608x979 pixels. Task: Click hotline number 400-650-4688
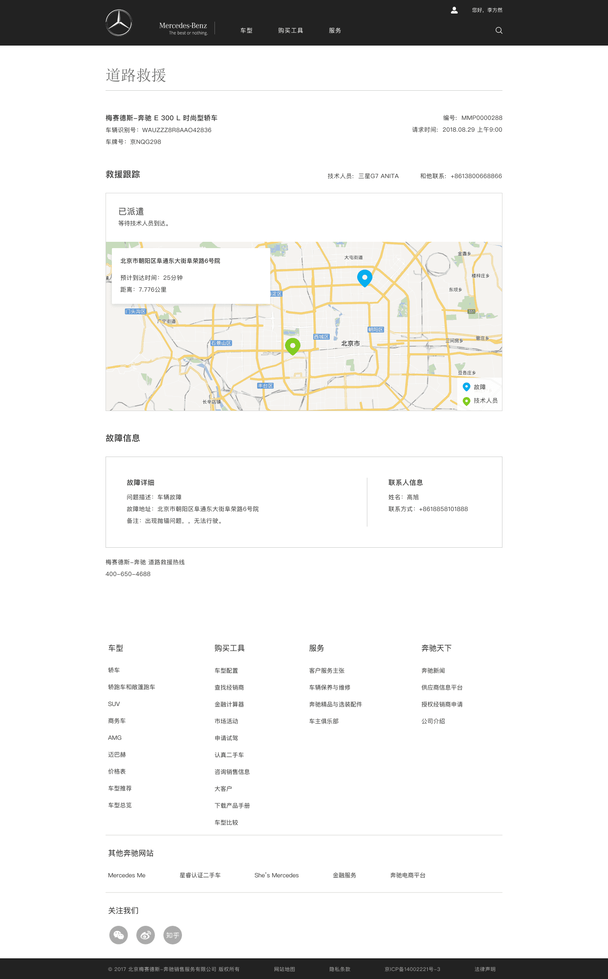click(128, 574)
